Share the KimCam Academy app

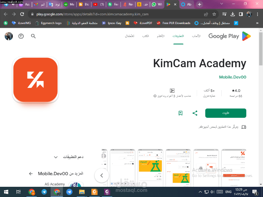[x=195, y=113]
